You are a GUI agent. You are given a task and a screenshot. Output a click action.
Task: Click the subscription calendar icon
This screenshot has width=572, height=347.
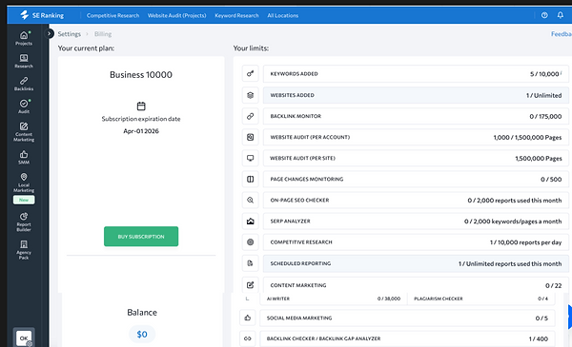[x=141, y=106]
